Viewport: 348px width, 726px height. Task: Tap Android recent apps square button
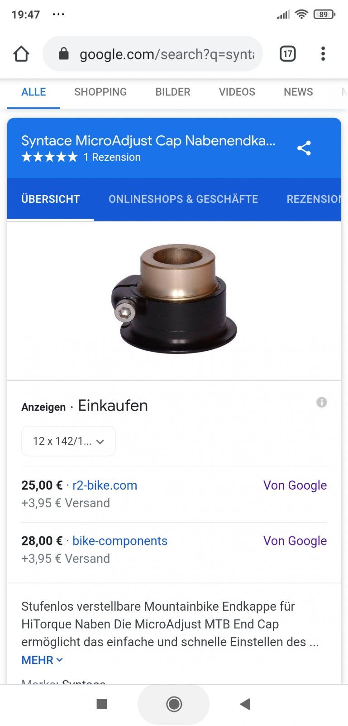pos(102,704)
